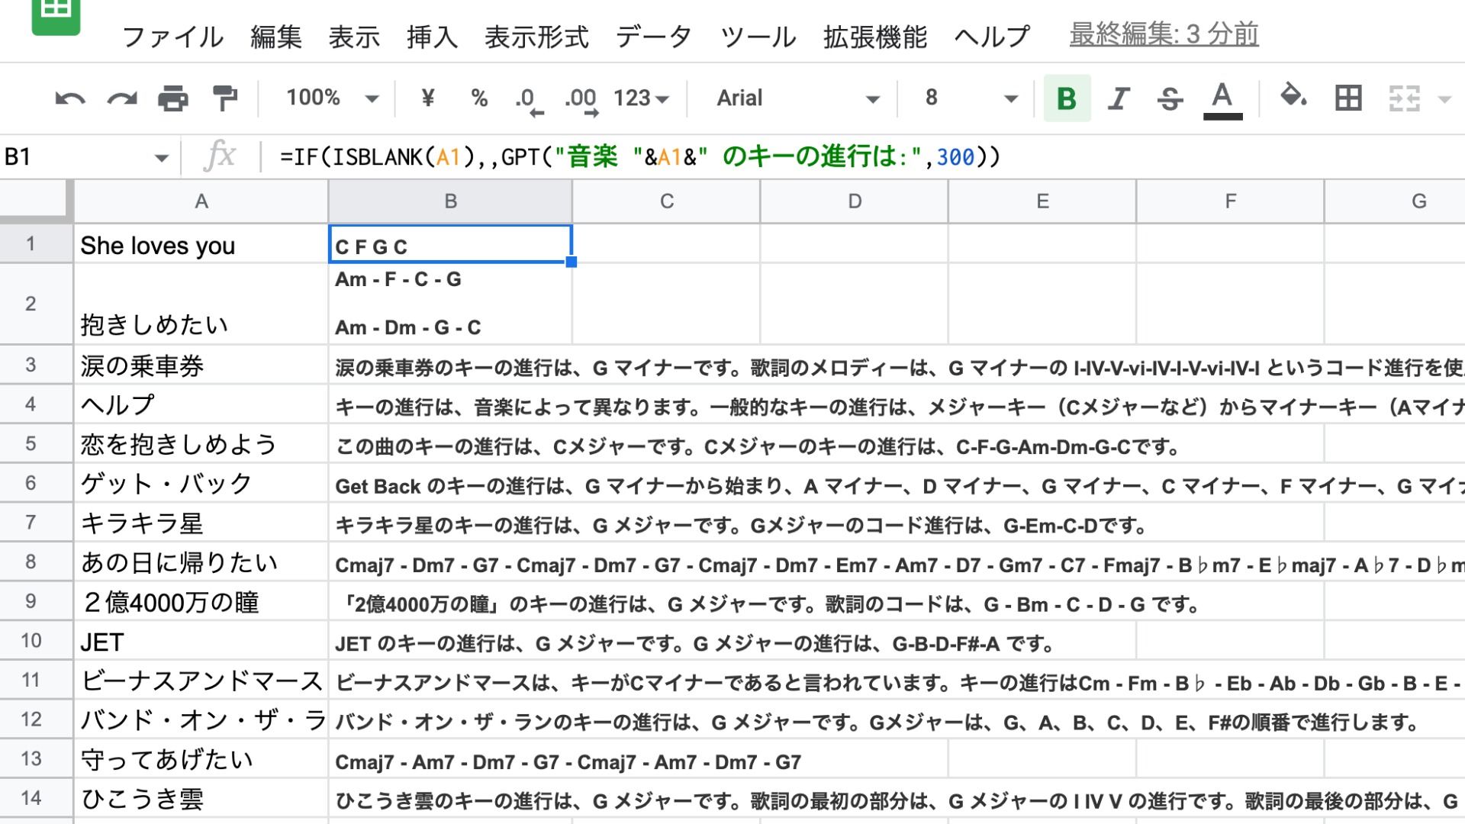Open the Google Sheets home icon

(x=56, y=15)
